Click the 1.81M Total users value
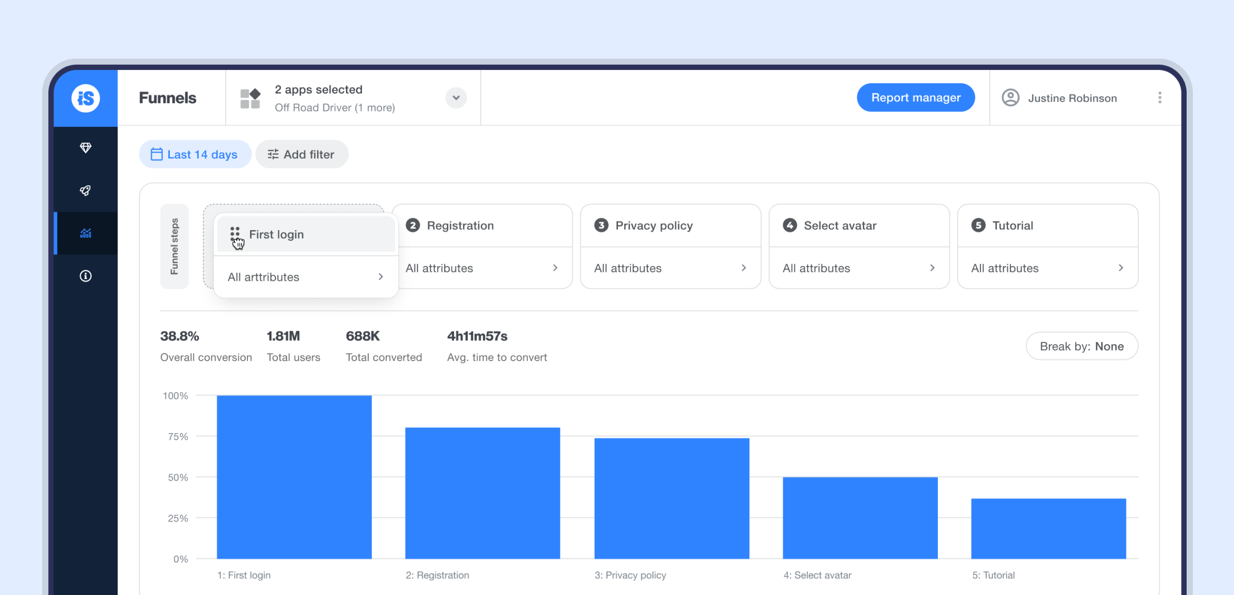Screen dimensions: 1234x595 click(283, 336)
